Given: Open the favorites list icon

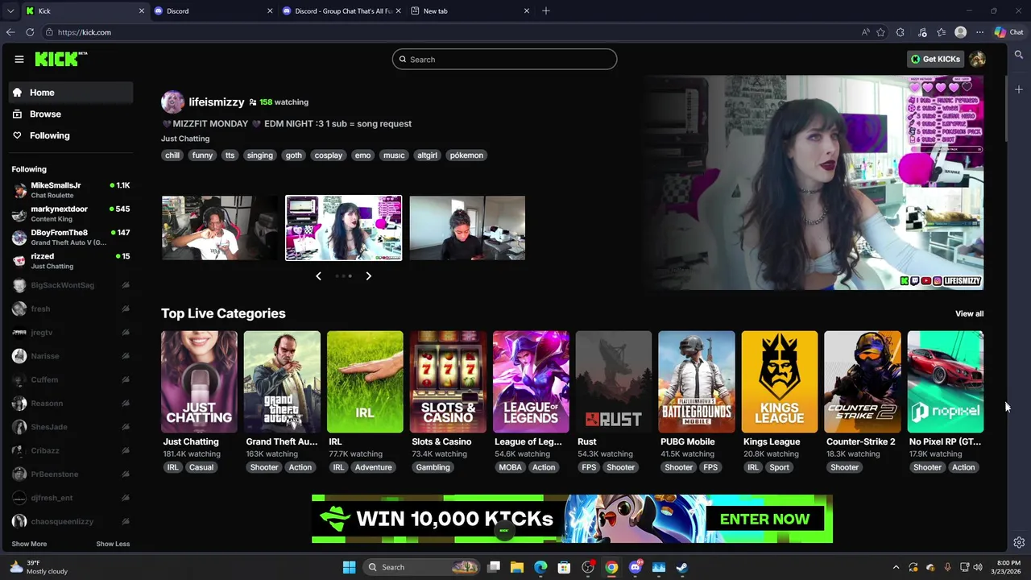Looking at the screenshot, I should pos(941,32).
